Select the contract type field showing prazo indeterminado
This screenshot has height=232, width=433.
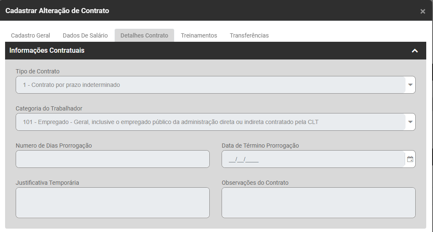tap(210, 85)
